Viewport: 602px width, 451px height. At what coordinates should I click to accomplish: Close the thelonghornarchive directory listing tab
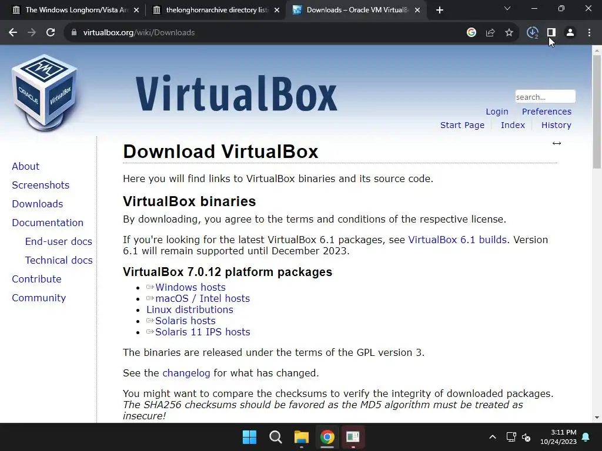[277, 10]
